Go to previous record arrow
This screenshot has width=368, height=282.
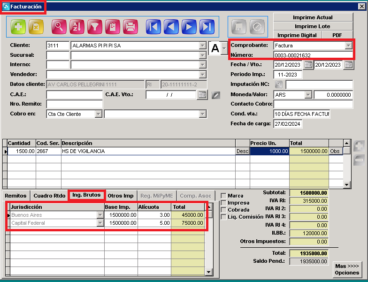click(x=171, y=27)
